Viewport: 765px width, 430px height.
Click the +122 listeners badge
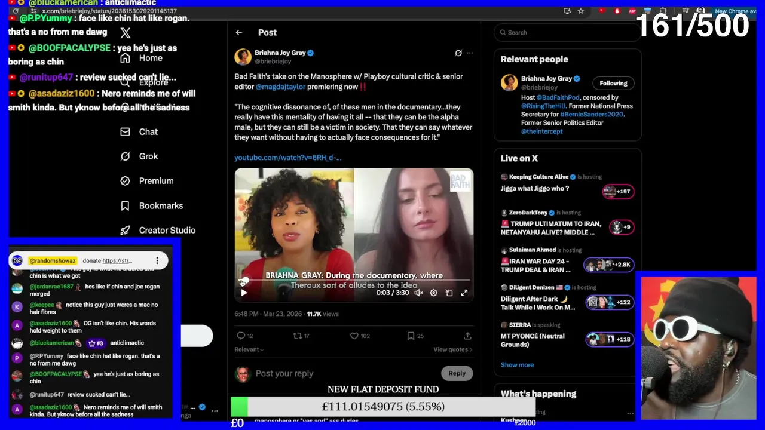(x=610, y=302)
